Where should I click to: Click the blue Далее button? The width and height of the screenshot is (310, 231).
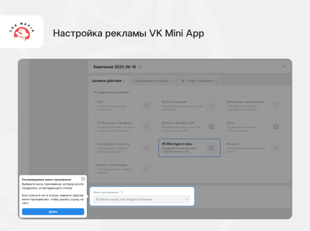(53, 212)
